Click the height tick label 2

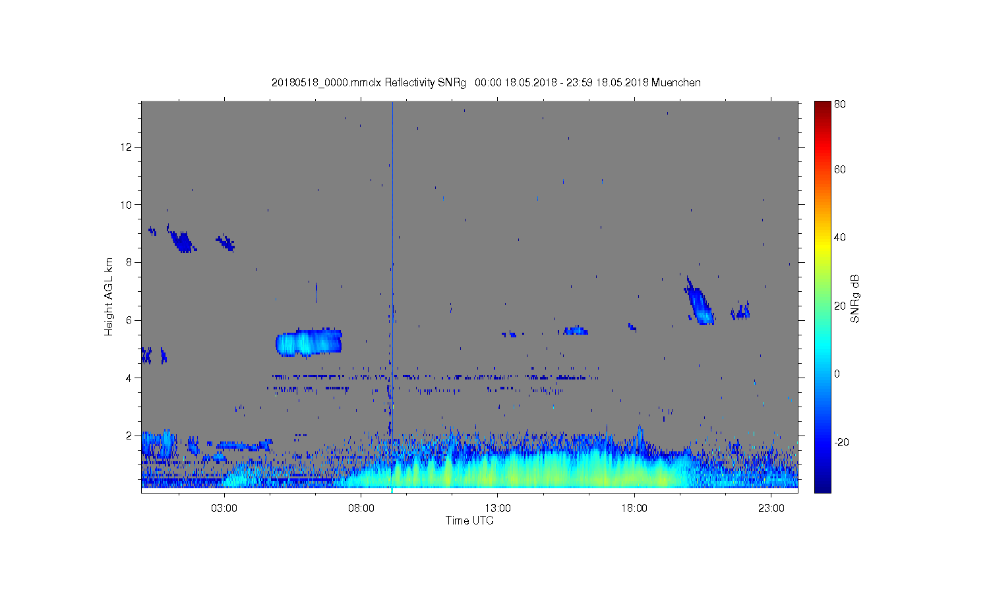click(x=129, y=436)
